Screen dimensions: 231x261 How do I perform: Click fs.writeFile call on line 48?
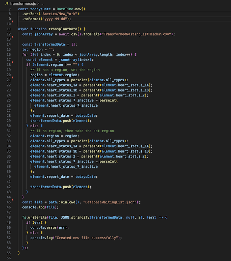pyautogui.click(x=34, y=218)
